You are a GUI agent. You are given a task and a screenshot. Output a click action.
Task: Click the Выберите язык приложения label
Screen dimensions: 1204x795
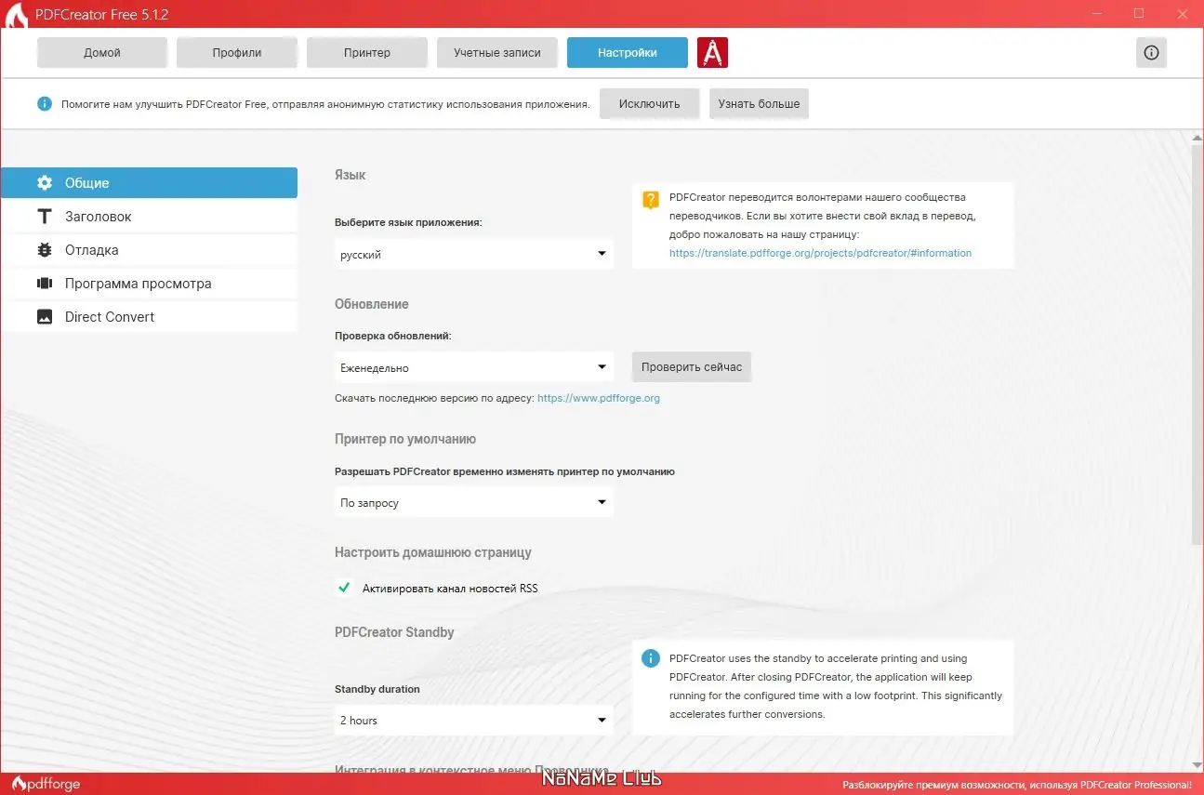[409, 222]
